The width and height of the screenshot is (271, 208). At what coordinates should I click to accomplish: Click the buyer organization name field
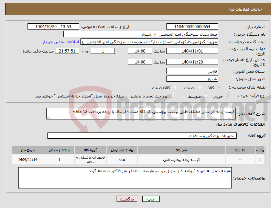pyautogui.click(x=141, y=34)
